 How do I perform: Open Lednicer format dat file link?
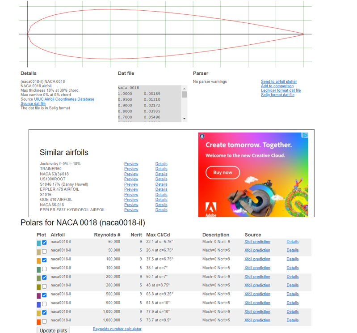pyautogui.click(x=281, y=90)
